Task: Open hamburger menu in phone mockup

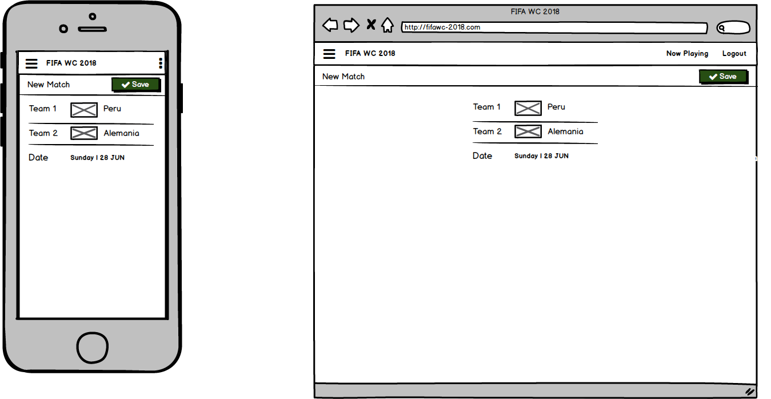Action: coord(31,63)
